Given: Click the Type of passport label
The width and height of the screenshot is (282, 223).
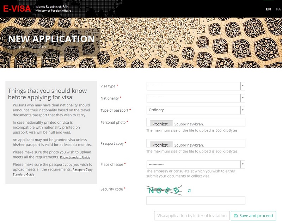Looking at the screenshot, I should pos(114,110).
